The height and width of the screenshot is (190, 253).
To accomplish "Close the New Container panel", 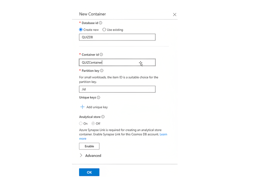I will click(175, 15).
